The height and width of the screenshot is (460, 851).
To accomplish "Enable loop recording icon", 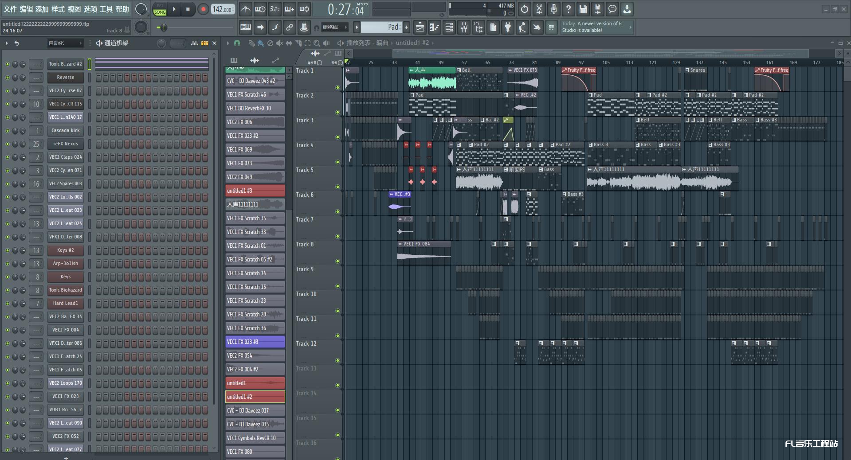I will (x=304, y=9).
